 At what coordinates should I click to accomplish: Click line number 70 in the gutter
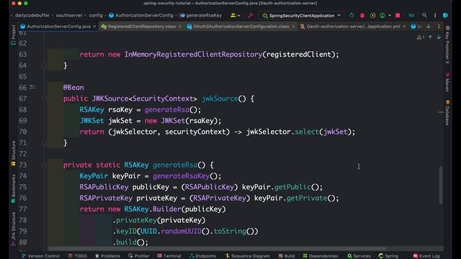pyautogui.click(x=22, y=132)
